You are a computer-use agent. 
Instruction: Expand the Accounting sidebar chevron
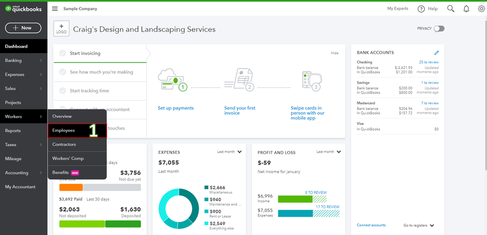(40, 173)
